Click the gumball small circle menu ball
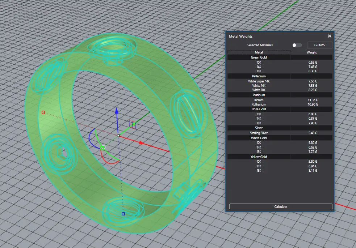The height and width of the screenshot is (248, 356). tap(103, 147)
